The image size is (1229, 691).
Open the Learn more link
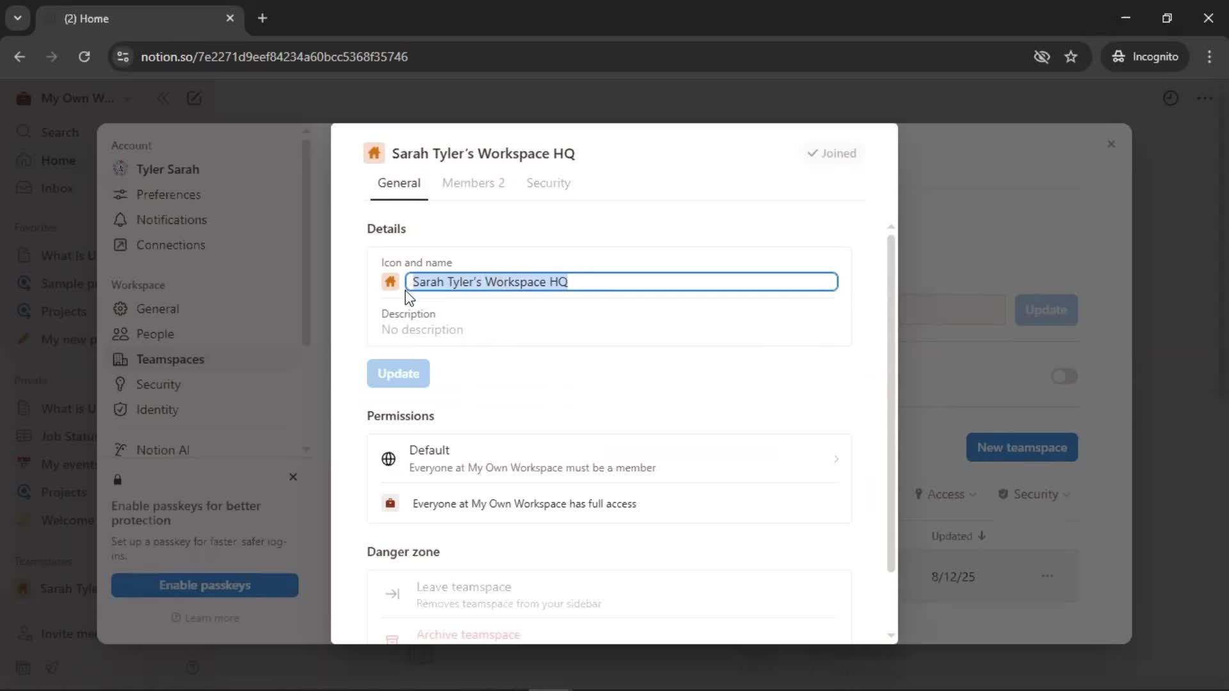(x=205, y=618)
